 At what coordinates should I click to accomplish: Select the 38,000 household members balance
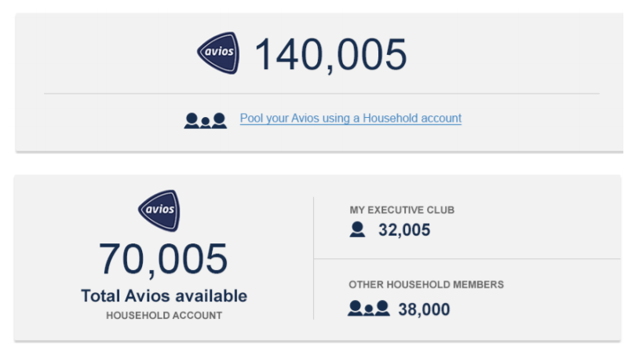click(x=424, y=309)
